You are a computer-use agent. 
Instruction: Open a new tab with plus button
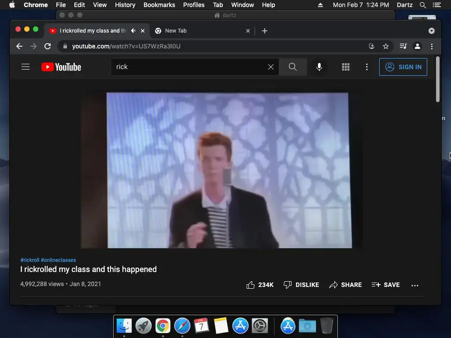click(x=265, y=31)
